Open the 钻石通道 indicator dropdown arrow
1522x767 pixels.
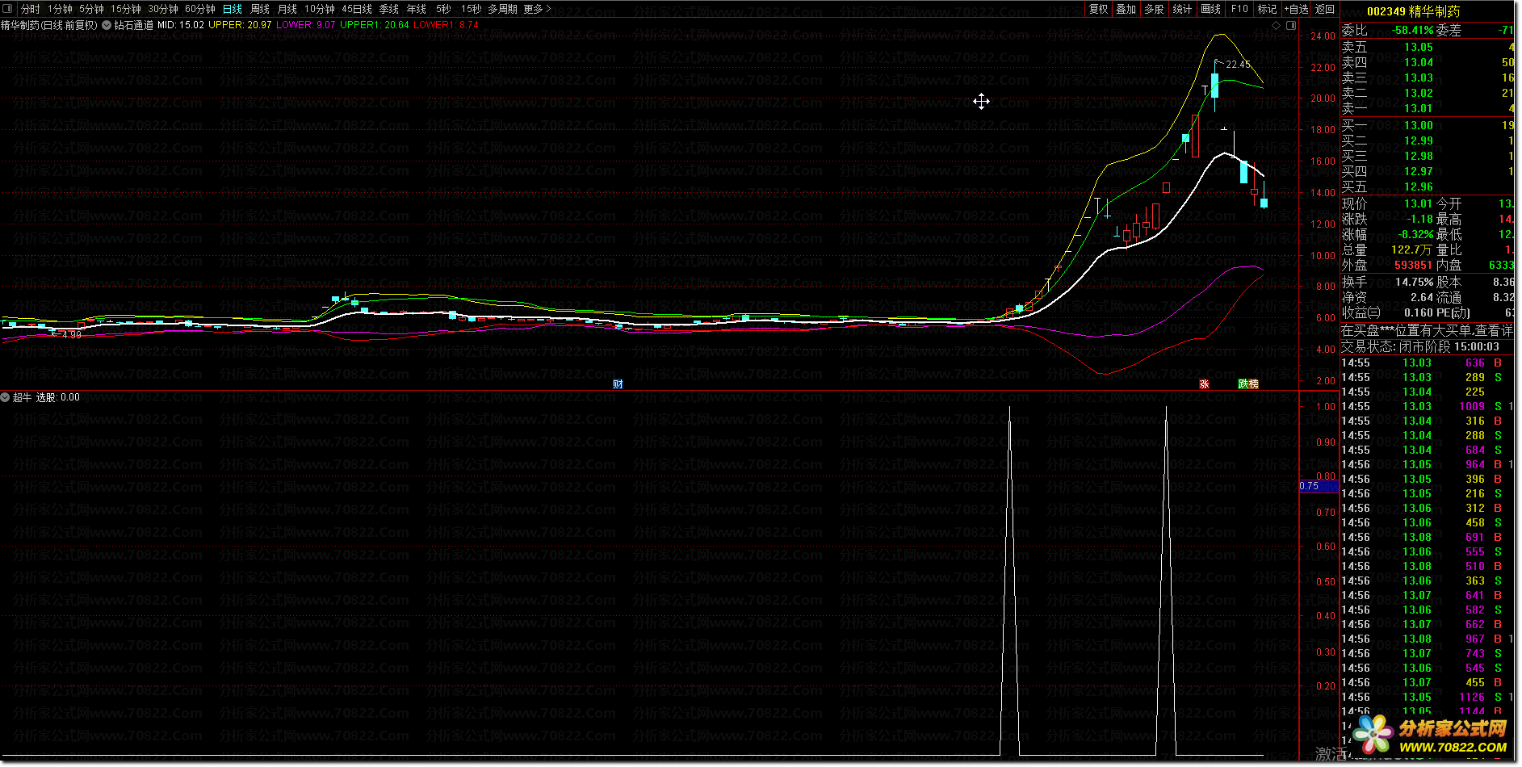click(107, 25)
